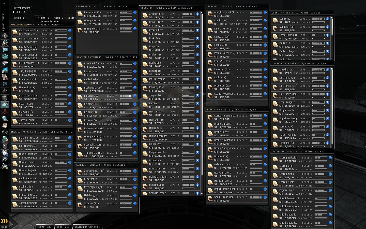The image size is (366, 229).
Task: Click the Shield Upgrades skill book icon
Action: (275, 224)
